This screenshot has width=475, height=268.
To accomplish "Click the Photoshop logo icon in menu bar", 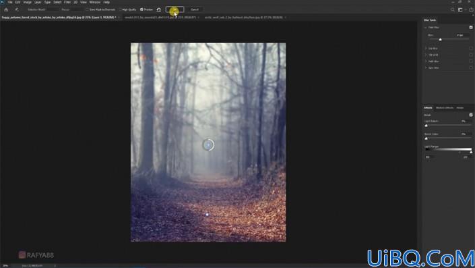I will pyautogui.click(x=3, y=2).
